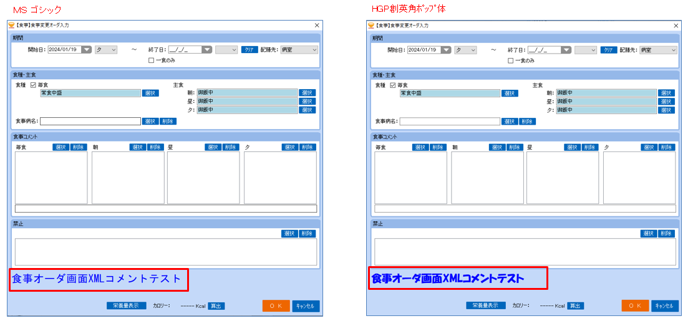Click 選択 for 昼 comments in HGP創英角ポップ体 window
Image resolution: width=698 pixels, height=326 pixels.
click(572, 147)
